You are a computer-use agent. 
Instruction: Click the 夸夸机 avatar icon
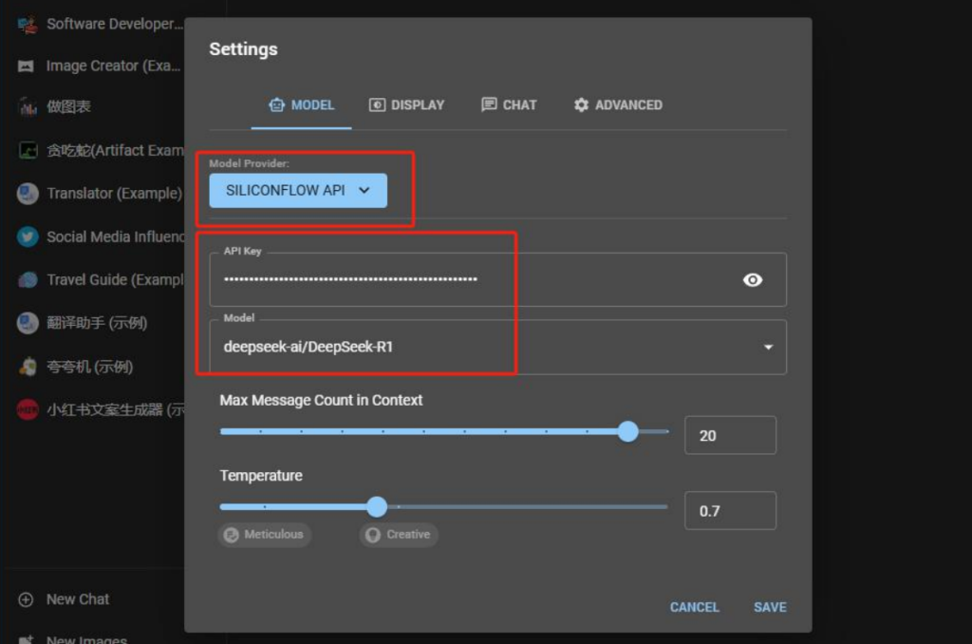click(x=28, y=367)
